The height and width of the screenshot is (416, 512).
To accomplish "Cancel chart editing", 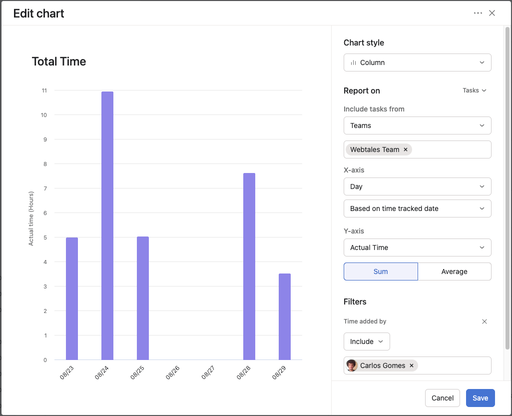I will 443,398.
